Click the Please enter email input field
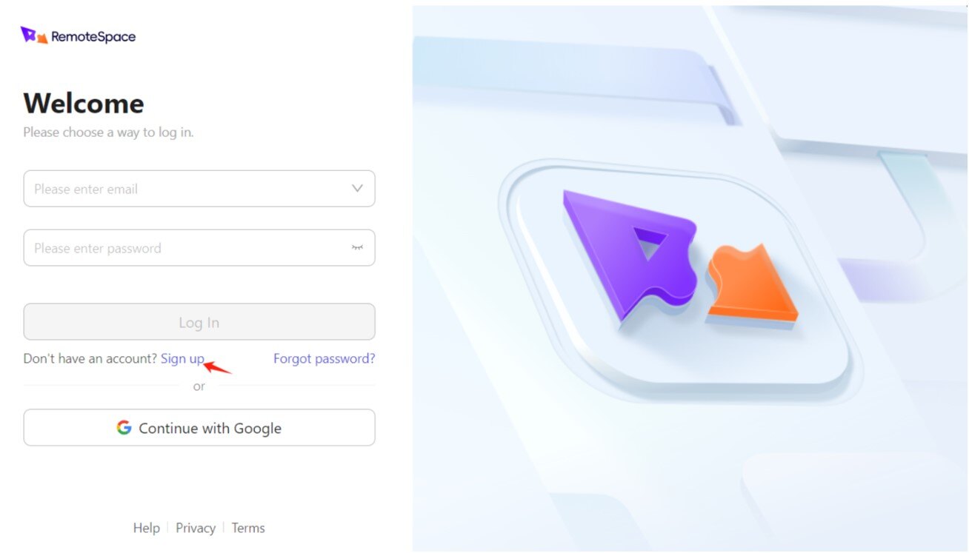969x553 pixels. (x=185, y=189)
